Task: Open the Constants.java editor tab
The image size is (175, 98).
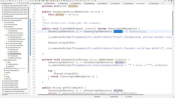Action: tap(76, 4)
